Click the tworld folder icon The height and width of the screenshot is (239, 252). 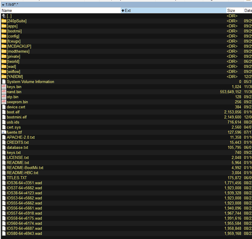(4, 62)
